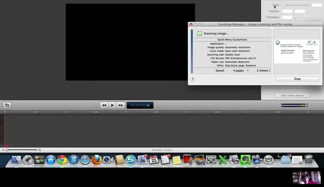Click the Stop scanning button
Image resolution: width=324 pixels, height=187 pixels.
[297, 79]
